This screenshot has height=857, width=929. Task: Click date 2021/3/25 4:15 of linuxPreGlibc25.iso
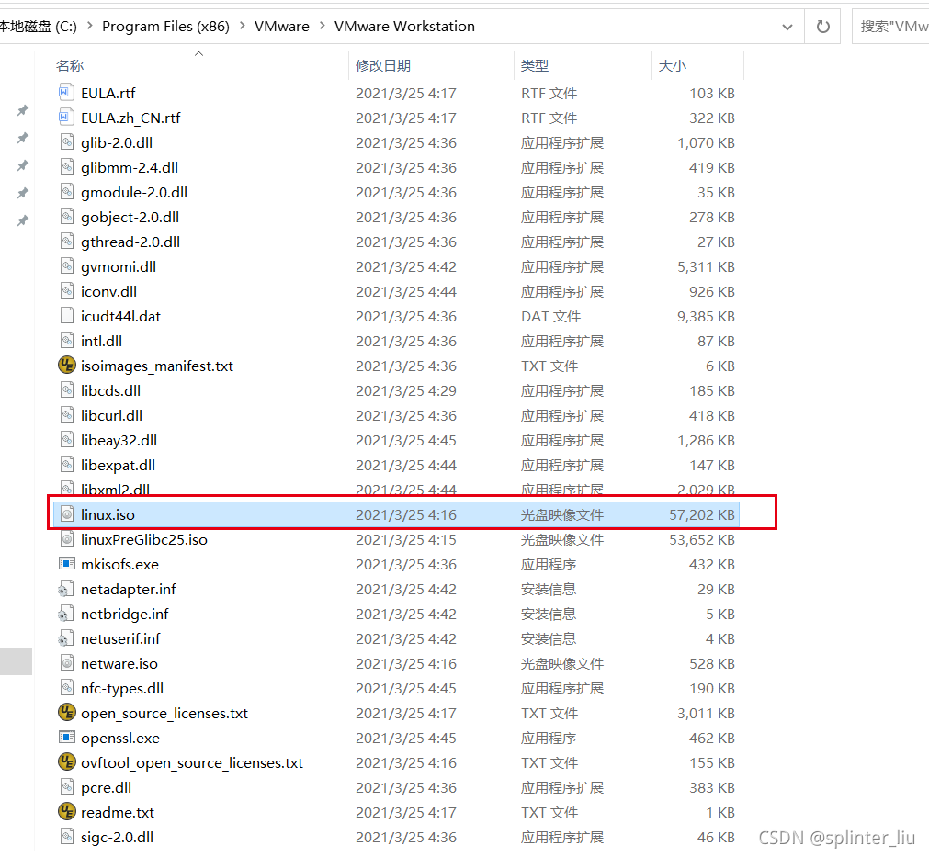point(406,539)
